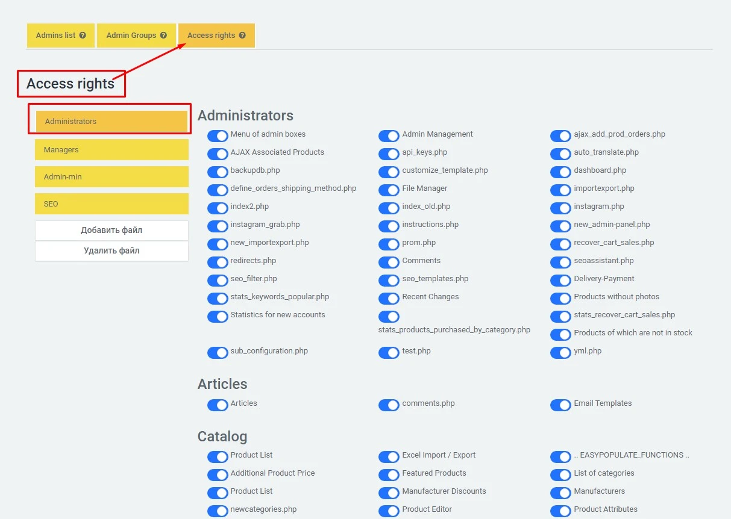Switch to the Admins list tab
Screen dimensions: 731x519
click(57, 35)
